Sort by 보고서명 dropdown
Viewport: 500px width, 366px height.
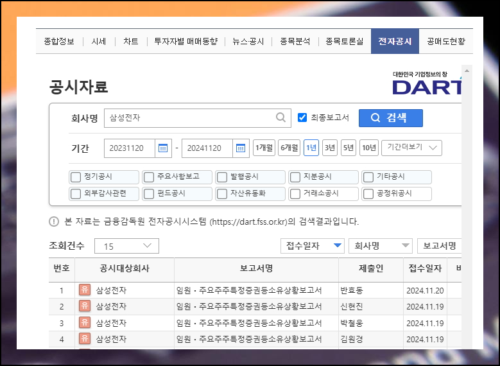440,246
